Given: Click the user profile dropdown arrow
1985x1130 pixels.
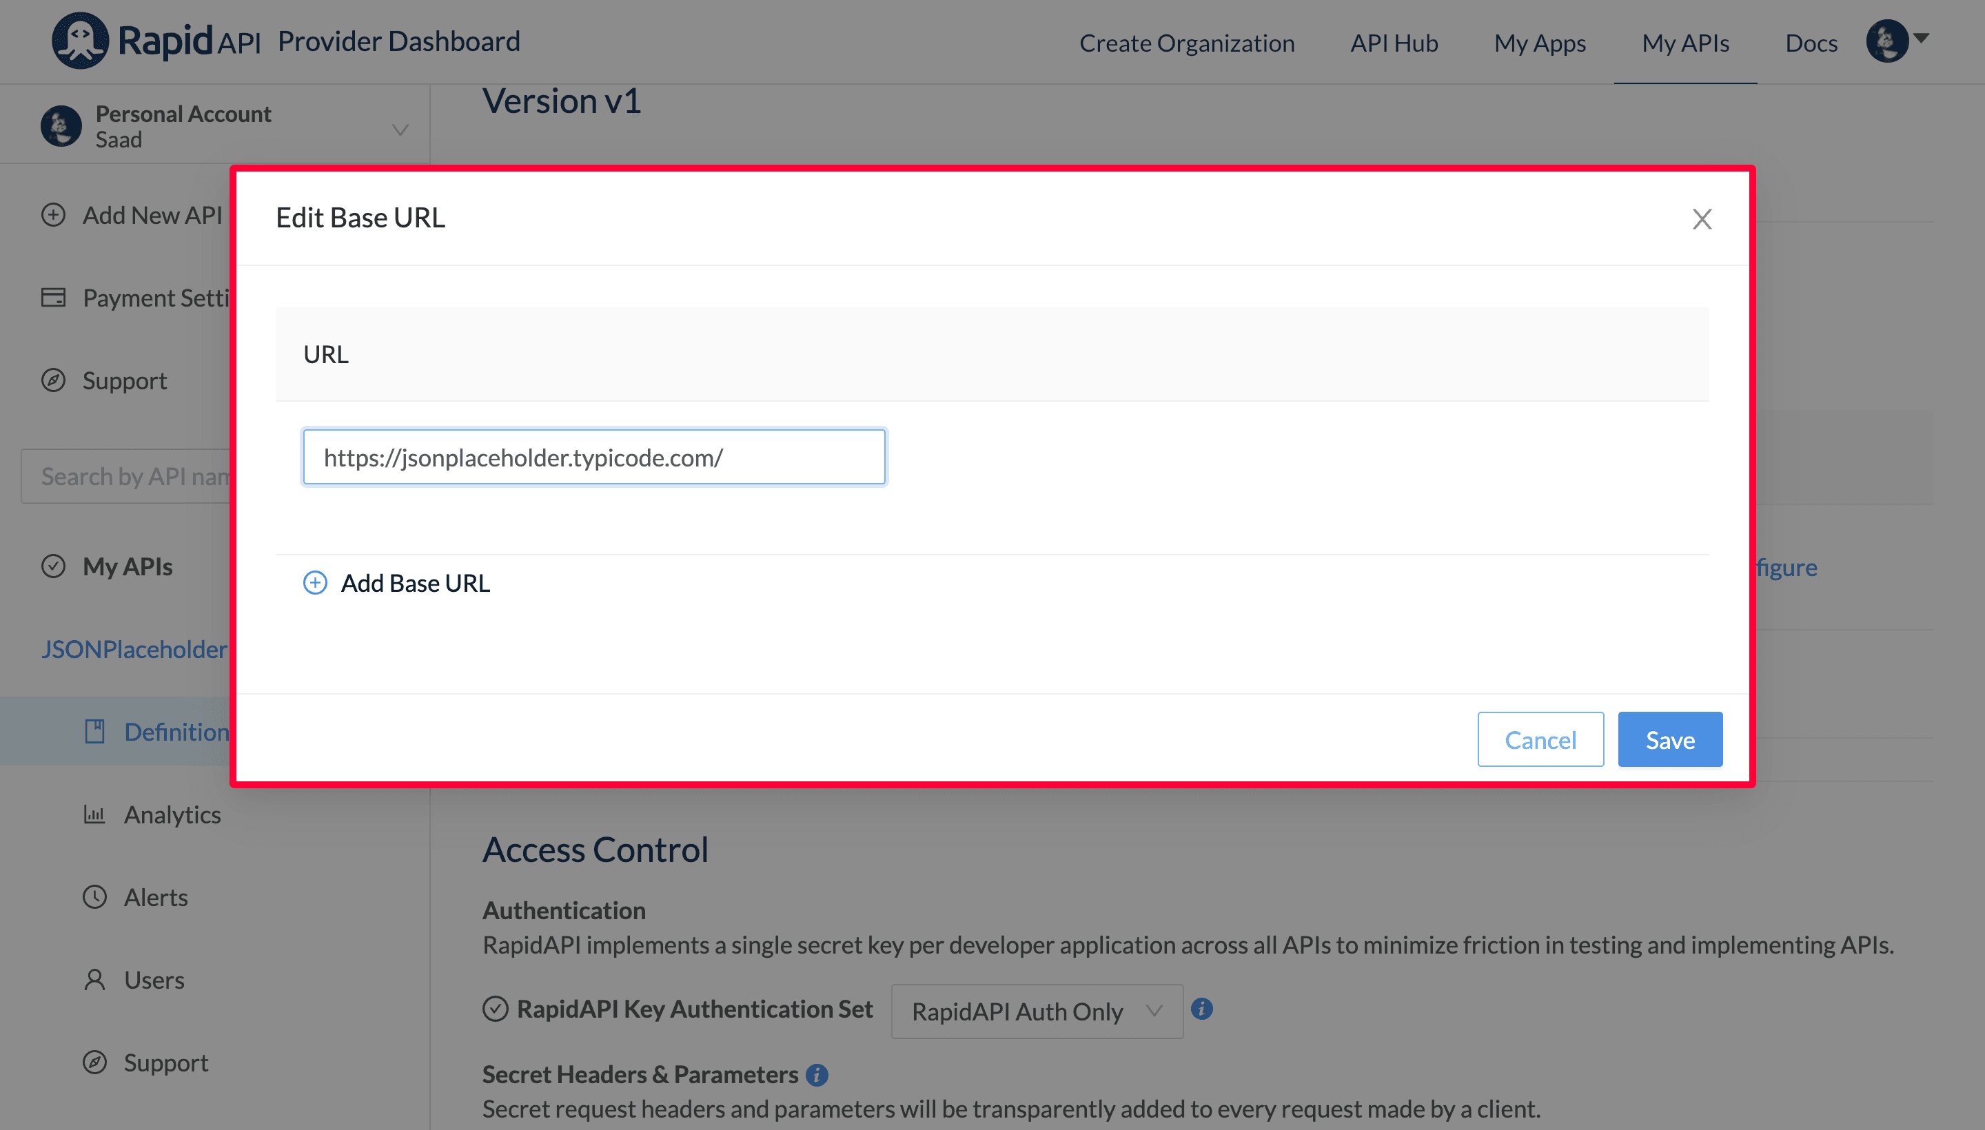Looking at the screenshot, I should (x=1915, y=38).
